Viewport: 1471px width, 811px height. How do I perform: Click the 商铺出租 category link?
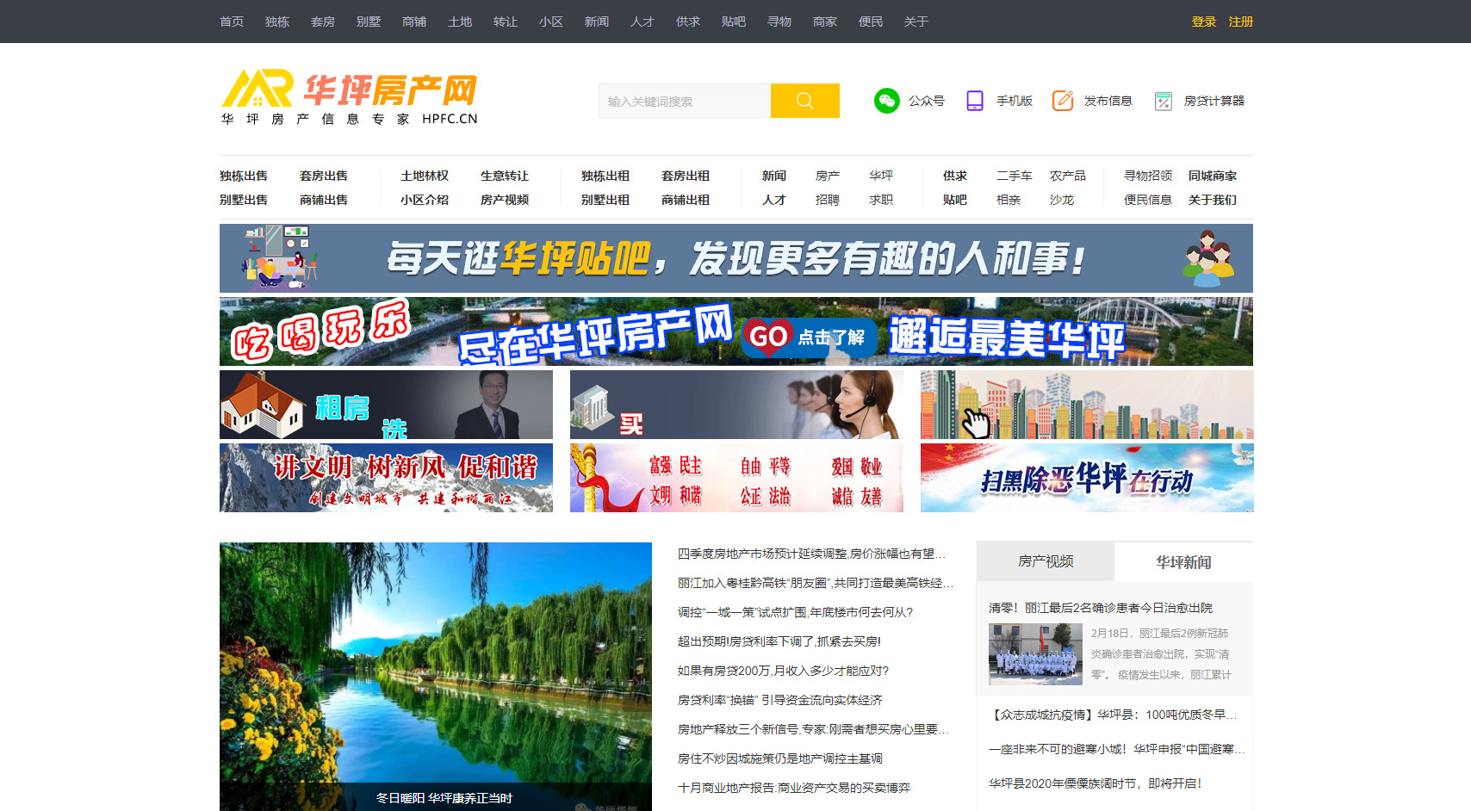pyautogui.click(x=686, y=200)
